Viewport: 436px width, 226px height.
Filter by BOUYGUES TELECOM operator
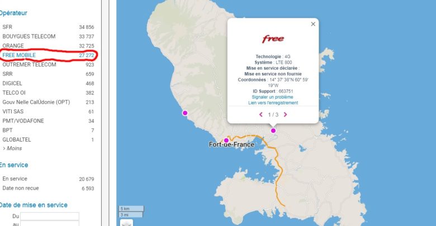(48, 36)
